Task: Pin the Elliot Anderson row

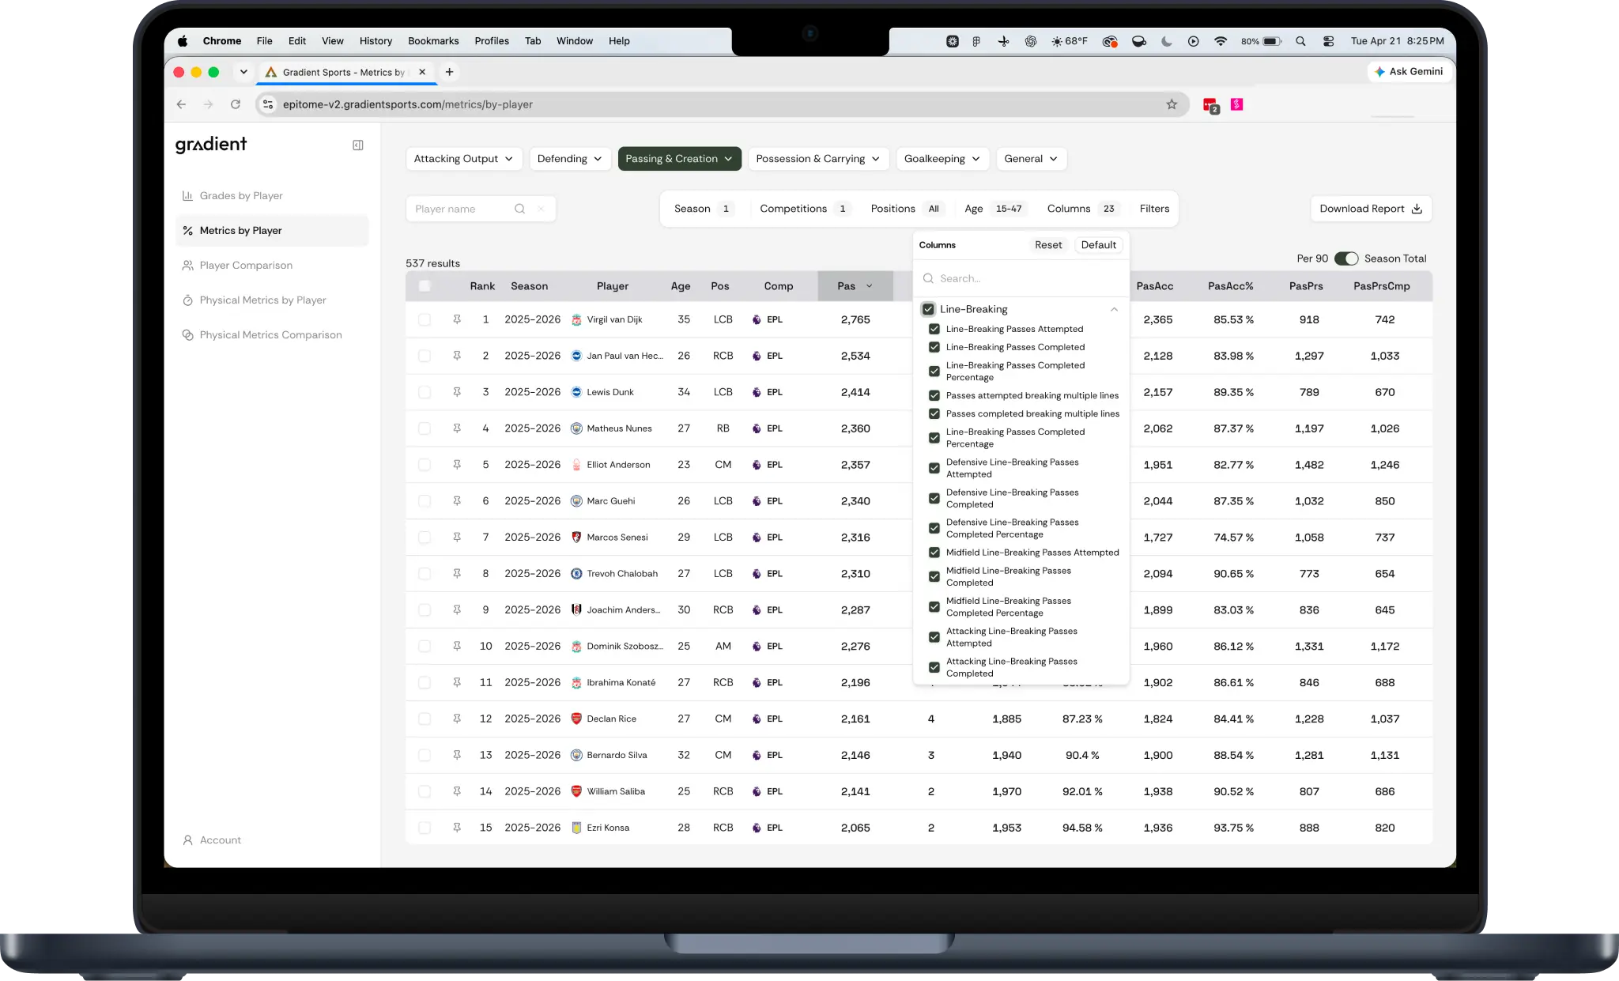Action: 457,465
